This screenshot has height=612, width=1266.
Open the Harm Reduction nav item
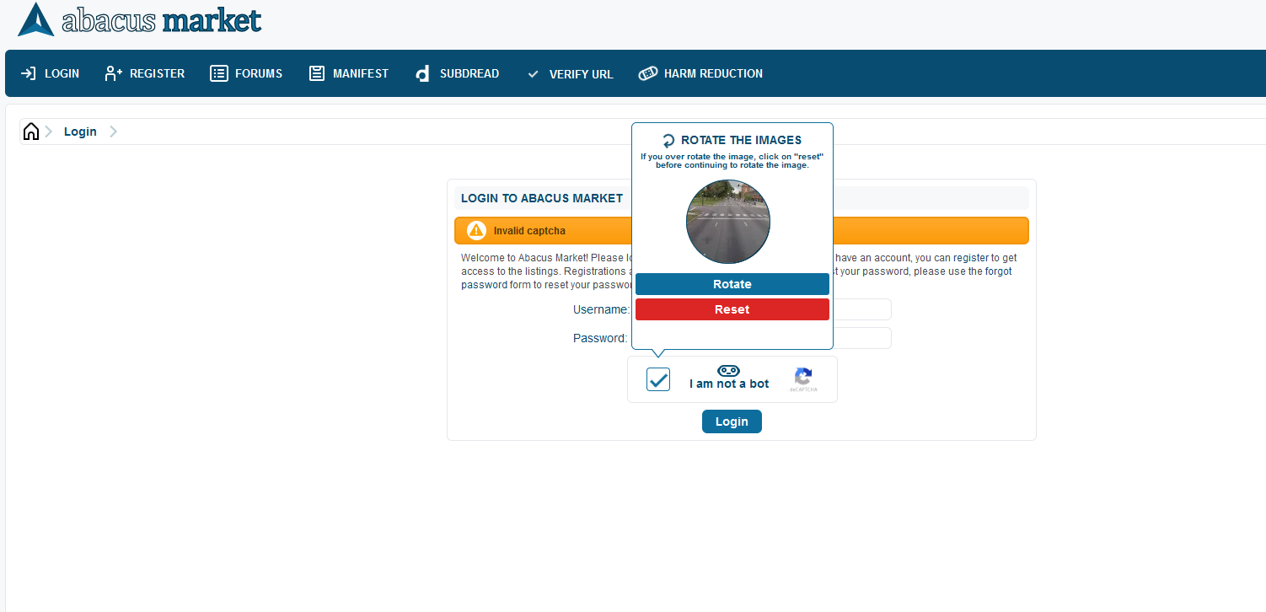point(700,73)
